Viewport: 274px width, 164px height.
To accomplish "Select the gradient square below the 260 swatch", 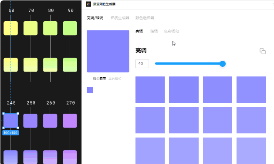I will [x=50, y=157].
